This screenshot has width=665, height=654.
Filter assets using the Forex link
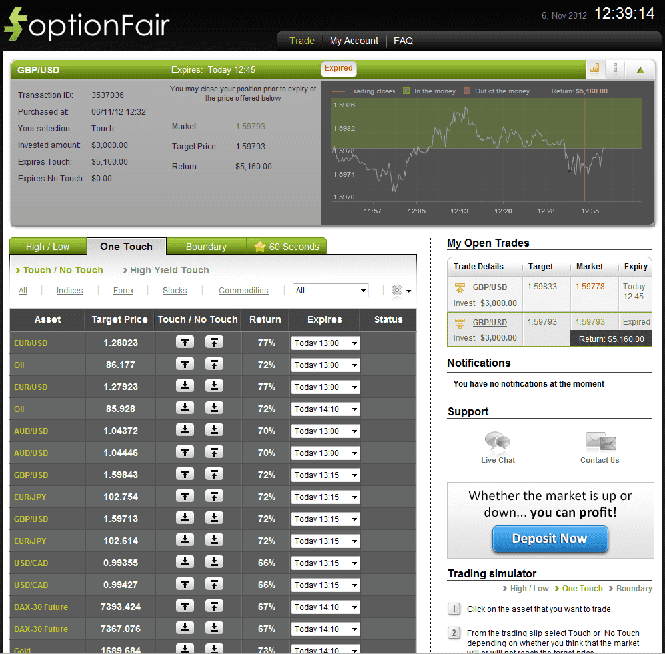123,290
